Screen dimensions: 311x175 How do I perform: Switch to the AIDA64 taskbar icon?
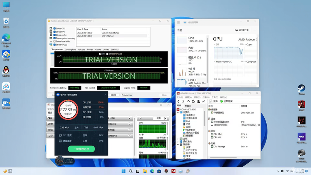(173, 171)
